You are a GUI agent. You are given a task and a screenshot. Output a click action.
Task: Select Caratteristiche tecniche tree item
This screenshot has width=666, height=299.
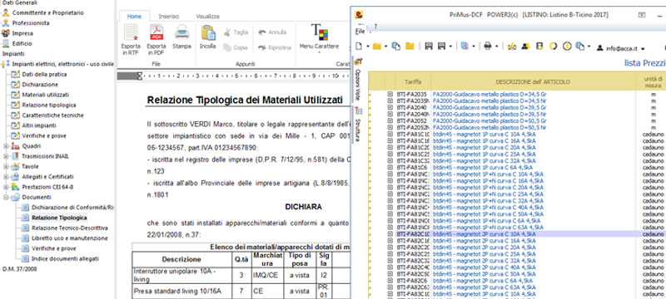52,115
